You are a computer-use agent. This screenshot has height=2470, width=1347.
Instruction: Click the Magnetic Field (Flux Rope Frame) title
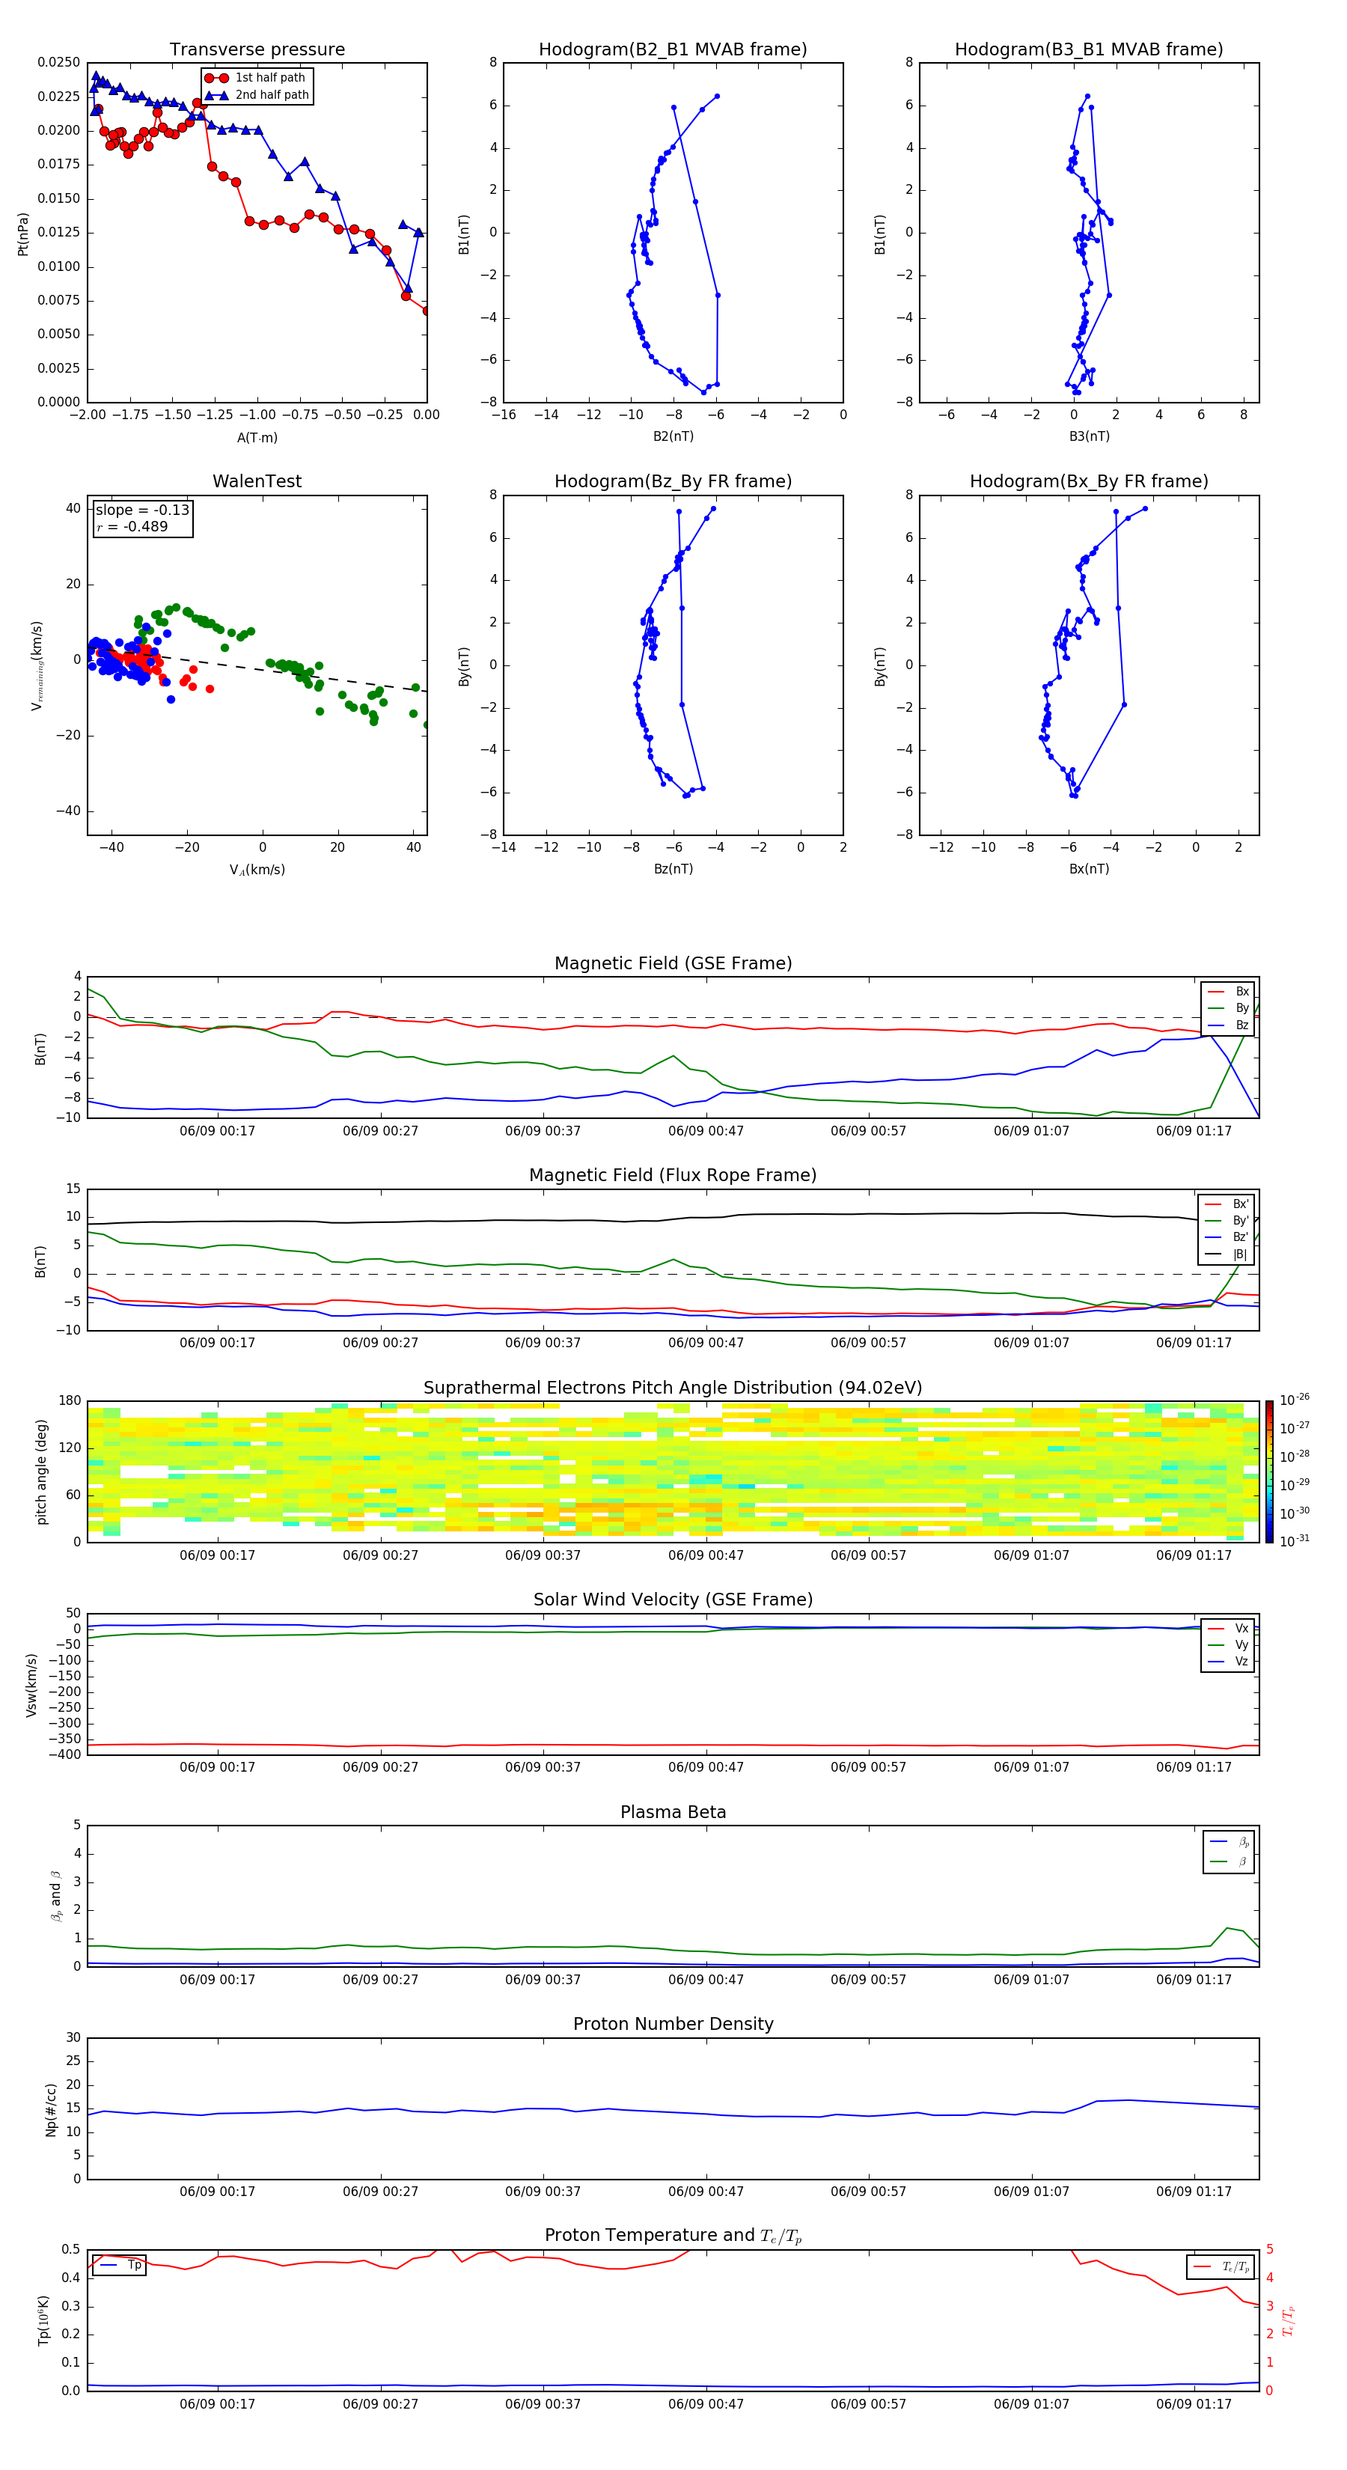coord(673,1176)
